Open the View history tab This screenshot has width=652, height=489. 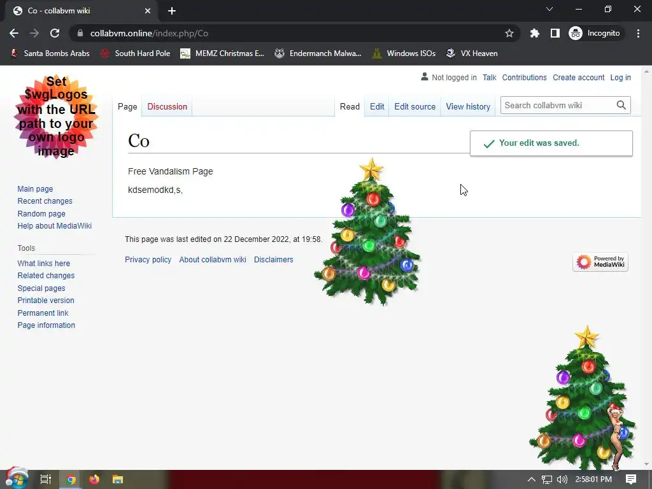(468, 106)
